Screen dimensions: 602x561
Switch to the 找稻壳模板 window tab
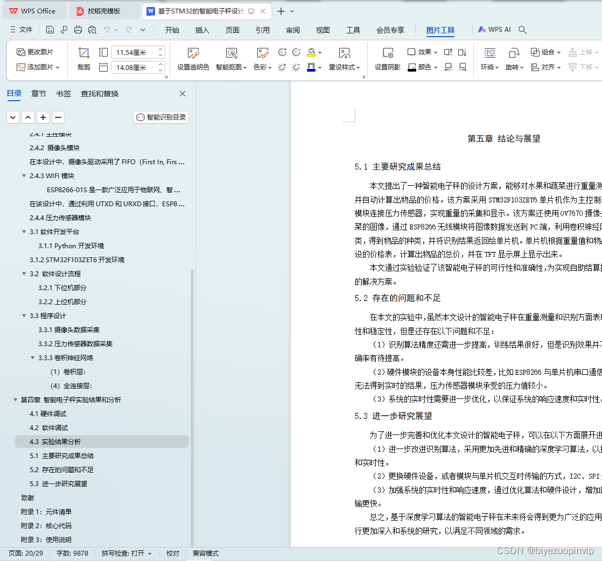pyautogui.click(x=104, y=11)
